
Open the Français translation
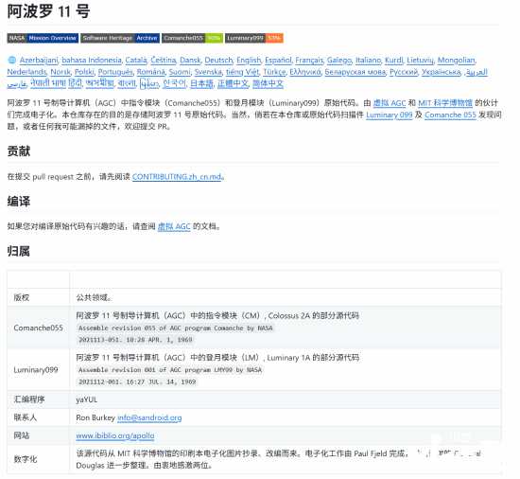click(x=309, y=60)
